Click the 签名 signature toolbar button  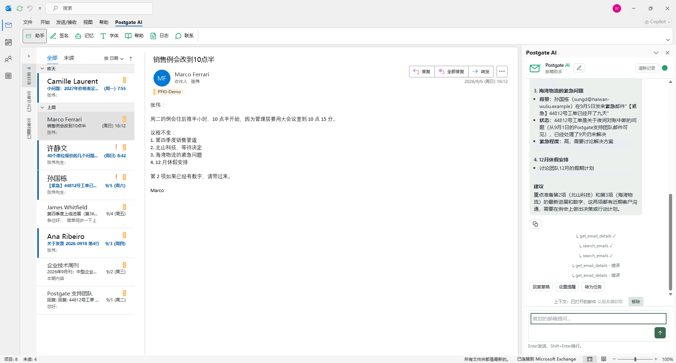[x=60, y=36]
